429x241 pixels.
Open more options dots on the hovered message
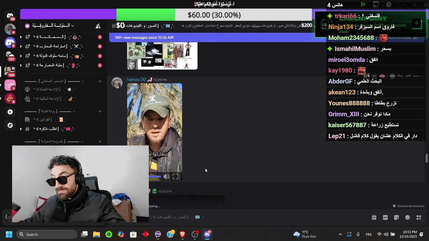(x=416, y=76)
